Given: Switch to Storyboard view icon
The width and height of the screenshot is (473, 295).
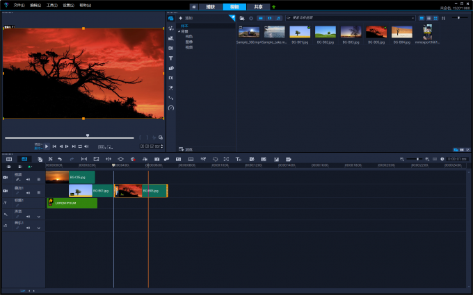Looking at the screenshot, I should 9,159.
